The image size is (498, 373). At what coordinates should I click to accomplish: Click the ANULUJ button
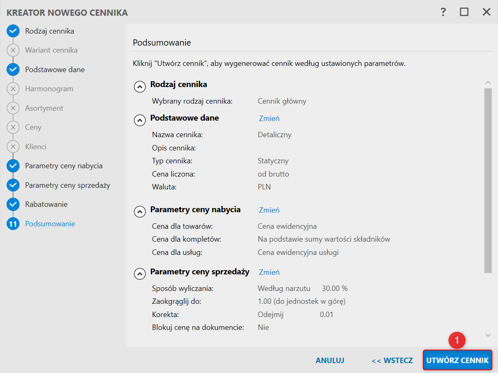[330, 361]
